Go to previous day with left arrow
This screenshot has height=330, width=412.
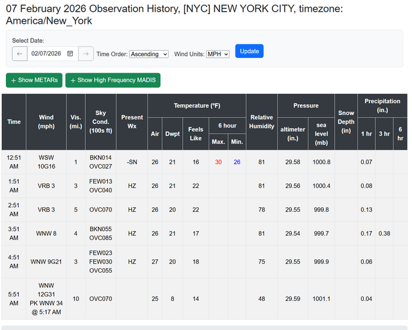click(x=19, y=53)
